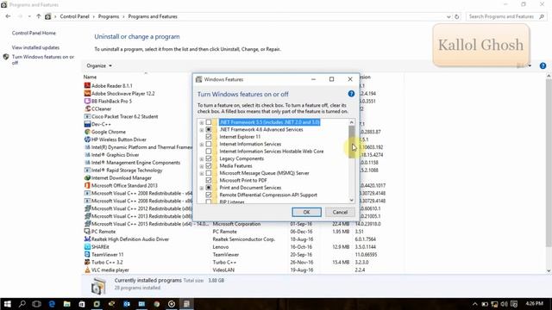Image resolution: width=552 pixels, height=310 pixels.
Task: Open help icon in Programs and Features
Action: click(543, 65)
